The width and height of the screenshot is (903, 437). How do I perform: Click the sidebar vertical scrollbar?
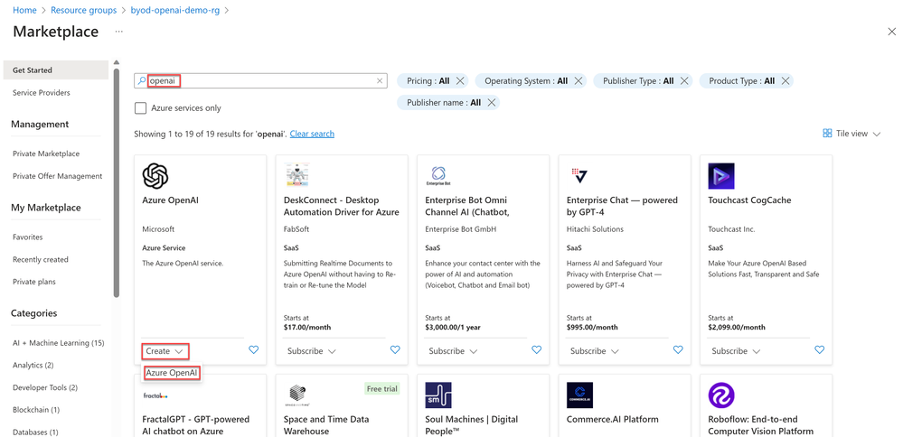tap(117, 183)
